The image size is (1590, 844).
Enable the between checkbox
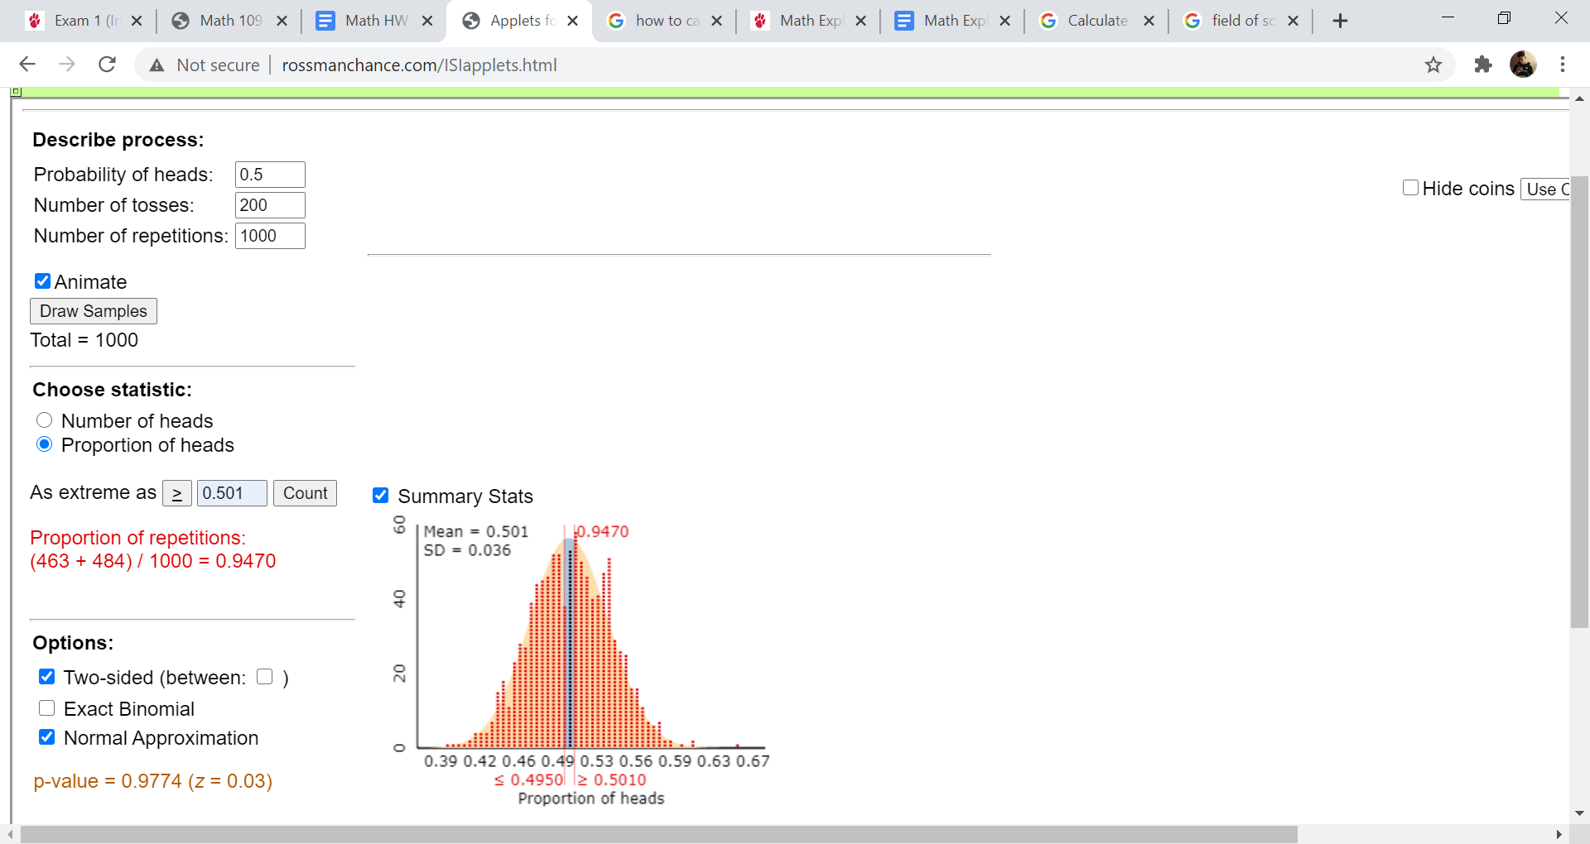click(x=265, y=677)
